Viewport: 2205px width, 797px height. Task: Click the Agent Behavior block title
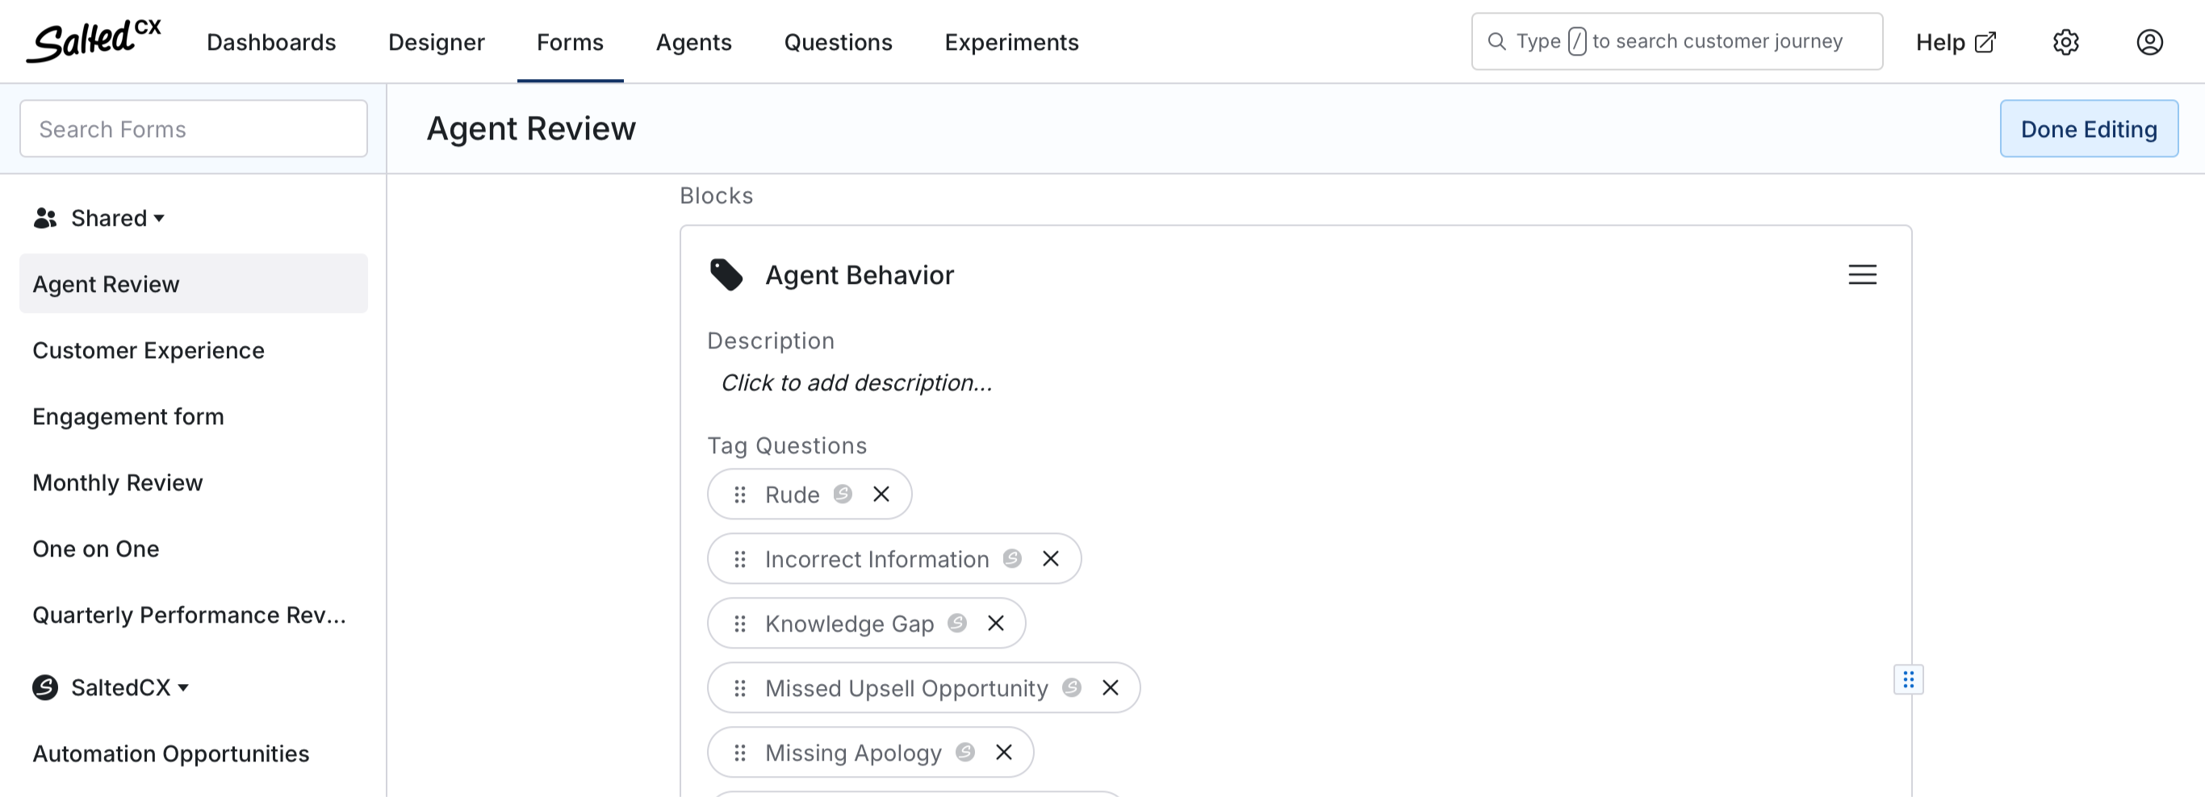click(x=860, y=274)
